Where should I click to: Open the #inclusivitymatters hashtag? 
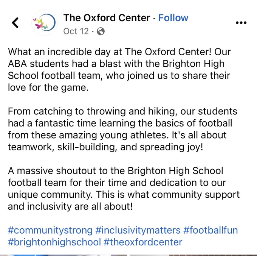click(138, 230)
